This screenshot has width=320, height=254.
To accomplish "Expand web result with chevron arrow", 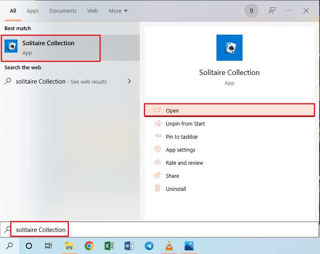I will click(129, 81).
